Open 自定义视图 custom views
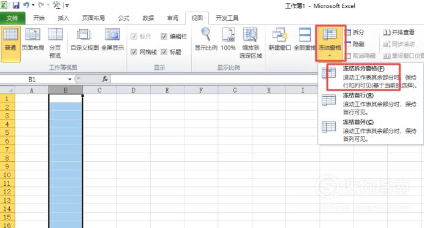 tap(85, 39)
